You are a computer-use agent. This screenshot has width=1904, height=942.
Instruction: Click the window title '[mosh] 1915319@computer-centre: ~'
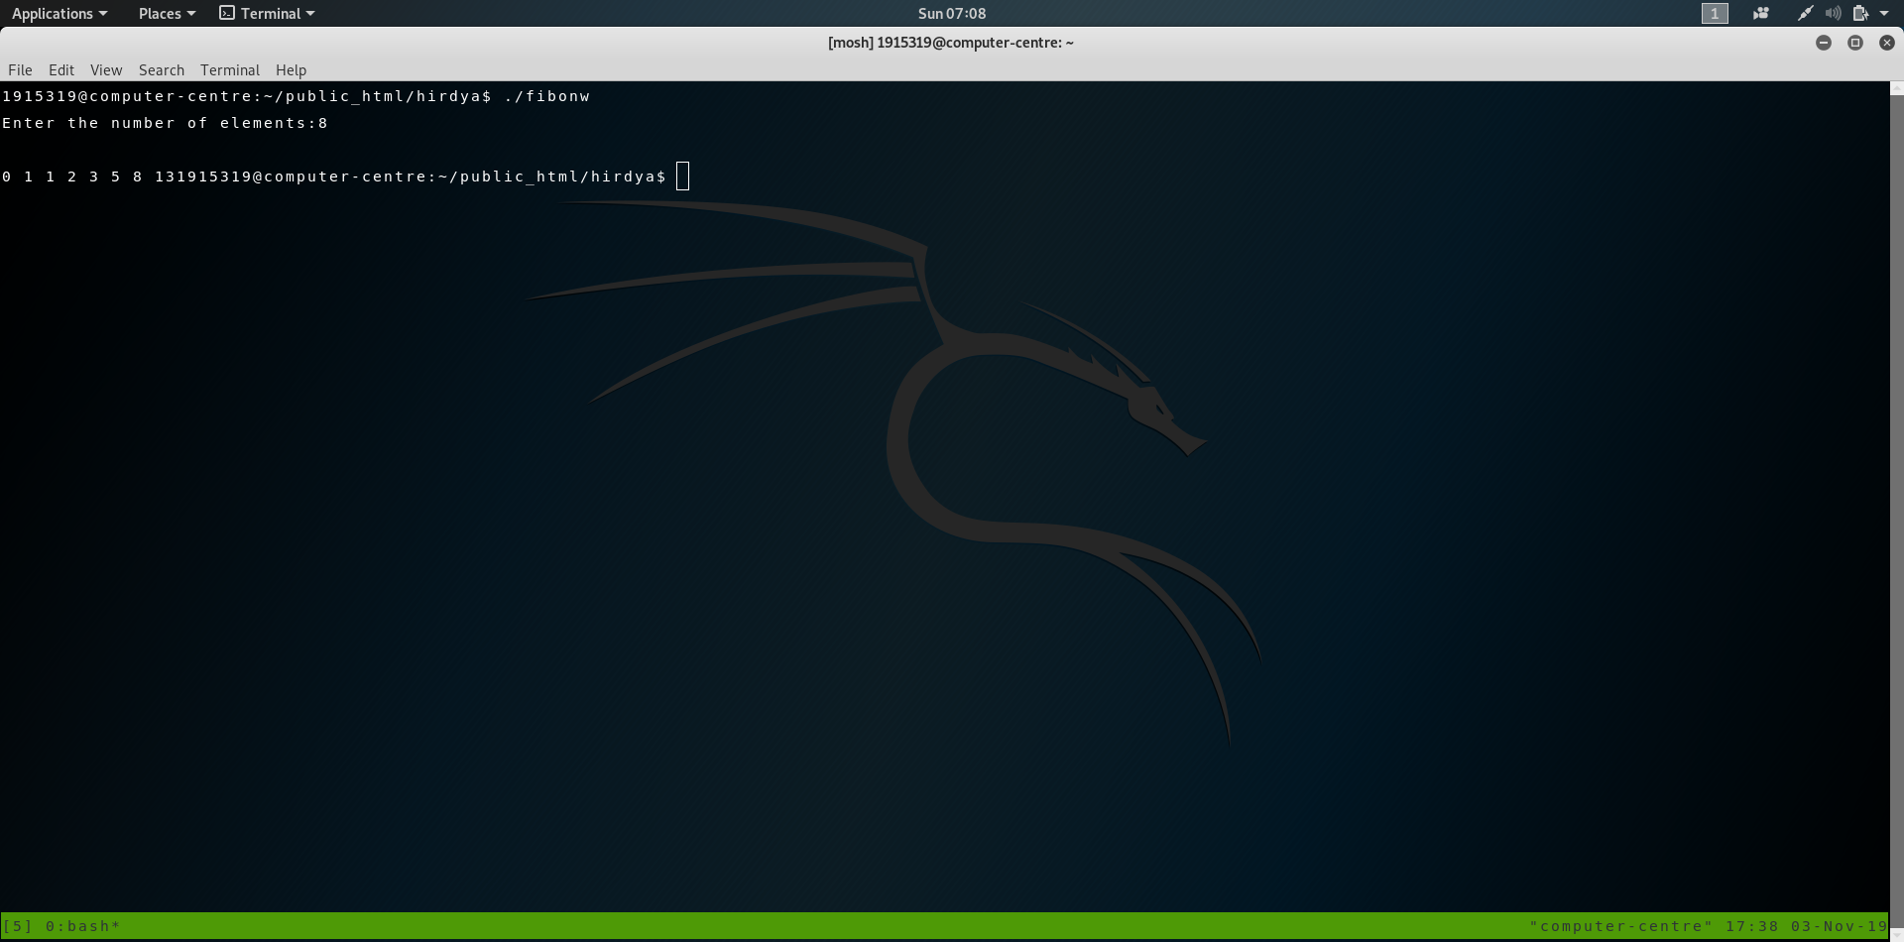pyautogui.click(x=951, y=43)
